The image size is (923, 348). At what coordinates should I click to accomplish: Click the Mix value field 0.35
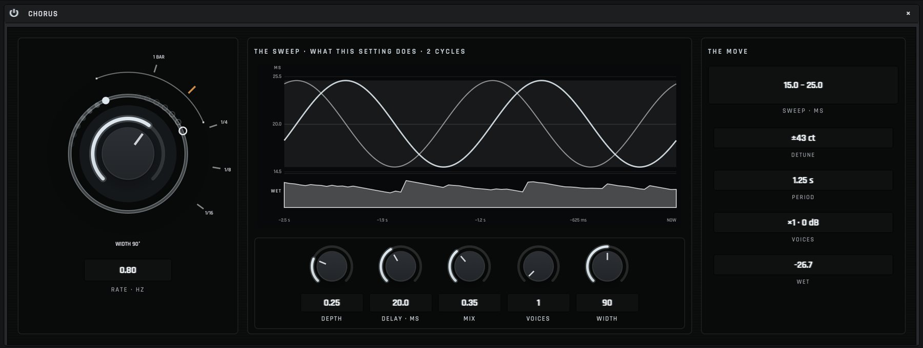tap(469, 302)
